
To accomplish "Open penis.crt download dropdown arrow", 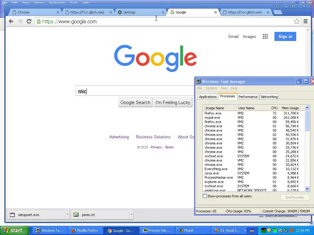I will click(x=131, y=214).
